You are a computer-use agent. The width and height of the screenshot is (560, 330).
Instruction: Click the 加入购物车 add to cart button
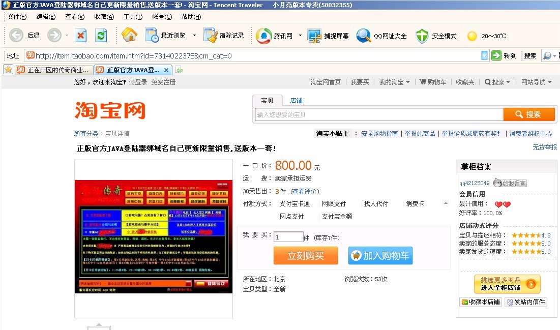pyautogui.click(x=380, y=256)
